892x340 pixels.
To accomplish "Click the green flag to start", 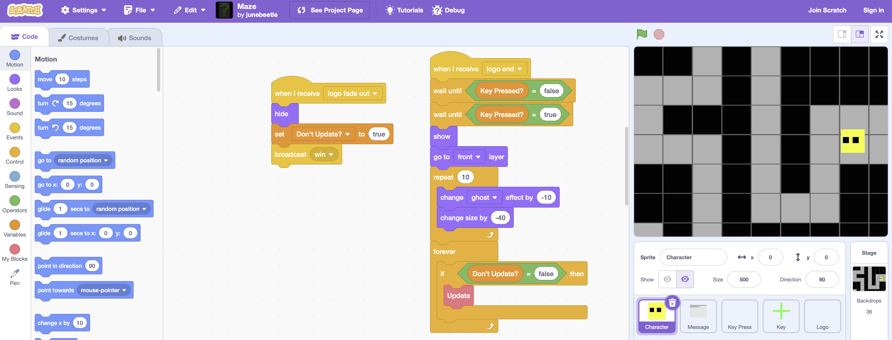I will [642, 34].
